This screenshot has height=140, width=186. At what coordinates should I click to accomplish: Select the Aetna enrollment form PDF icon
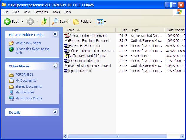coord(67,36)
